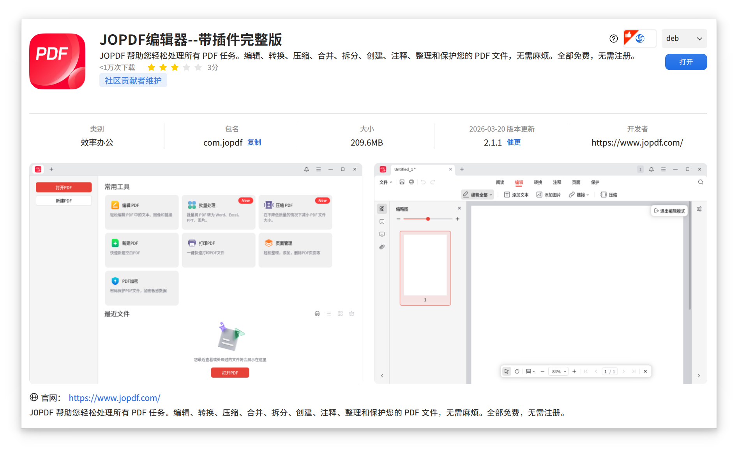Select page 1 thumbnail
Image resolution: width=738 pixels, height=452 pixels.
[425, 268]
